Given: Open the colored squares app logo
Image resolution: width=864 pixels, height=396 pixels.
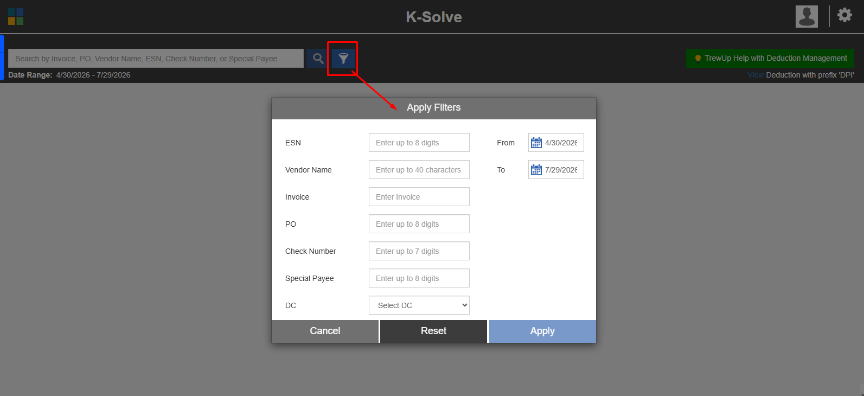Looking at the screenshot, I should [x=16, y=16].
